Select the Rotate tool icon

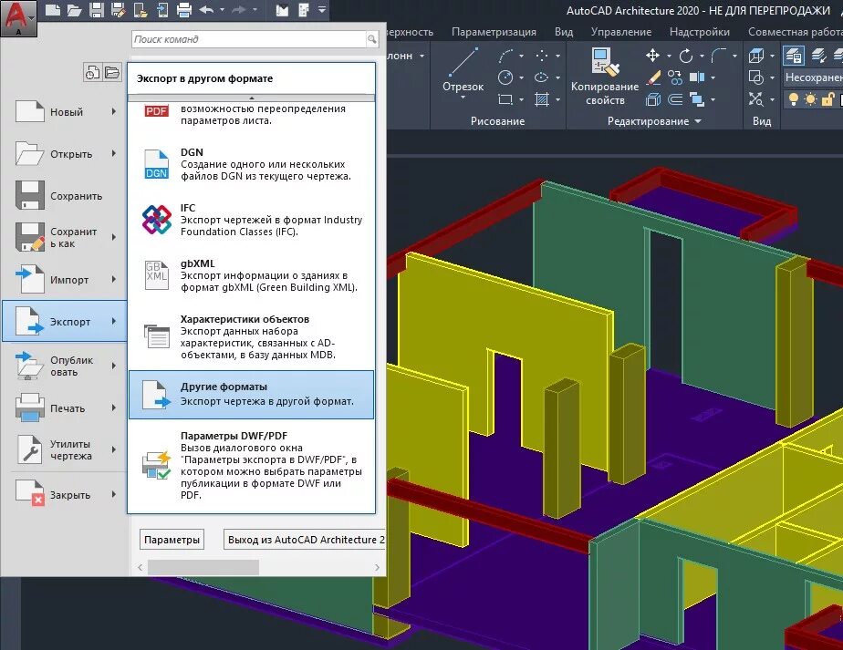tap(686, 56)
